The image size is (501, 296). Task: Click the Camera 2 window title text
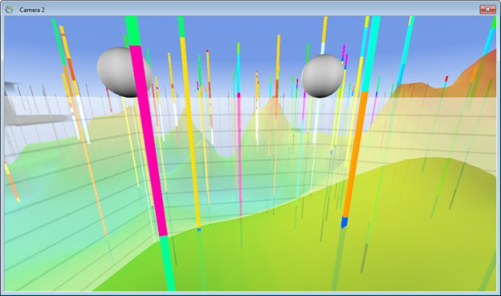32,10
